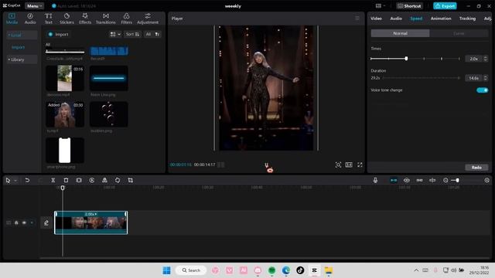This screenshot has height=278, width=495.
Task: Click the reverse clip tool
Action: click(x=92, y=180)
